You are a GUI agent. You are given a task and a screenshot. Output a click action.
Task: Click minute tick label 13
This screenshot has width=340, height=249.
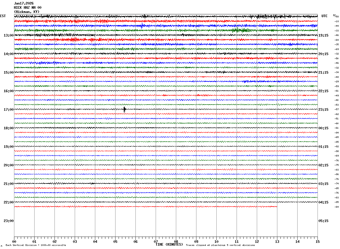click(277, 241)
